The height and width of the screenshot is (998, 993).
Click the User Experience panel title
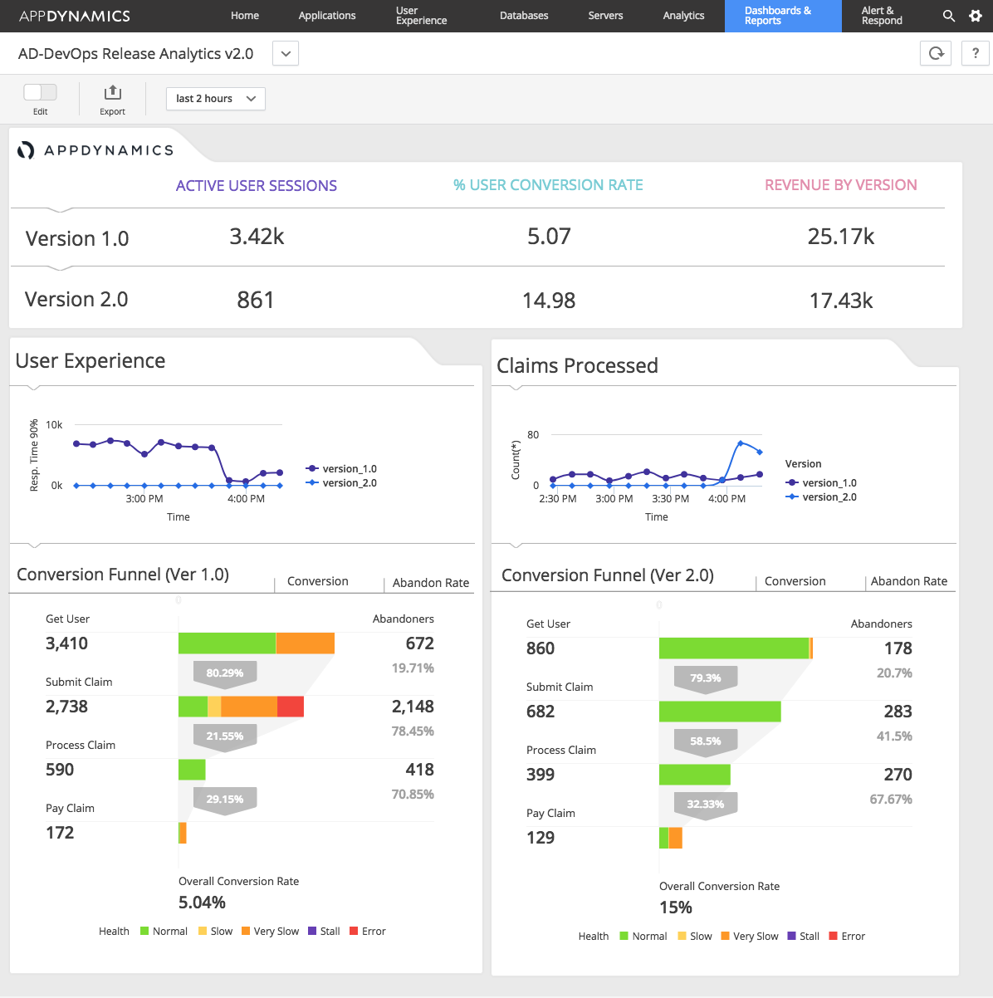coord(90,361)
